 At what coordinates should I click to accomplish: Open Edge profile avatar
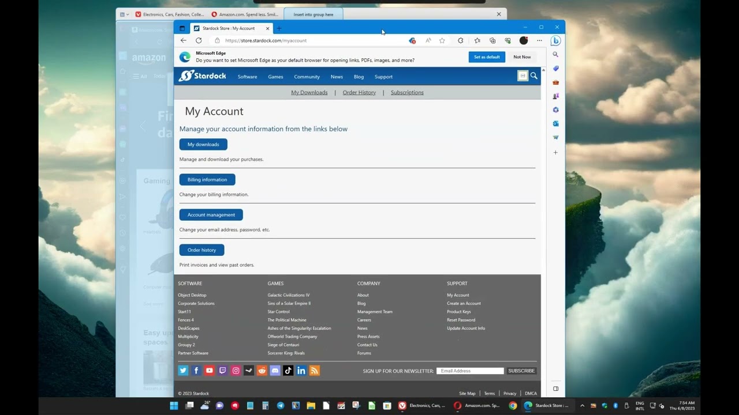pyautogui.click(x=524, y=40)
